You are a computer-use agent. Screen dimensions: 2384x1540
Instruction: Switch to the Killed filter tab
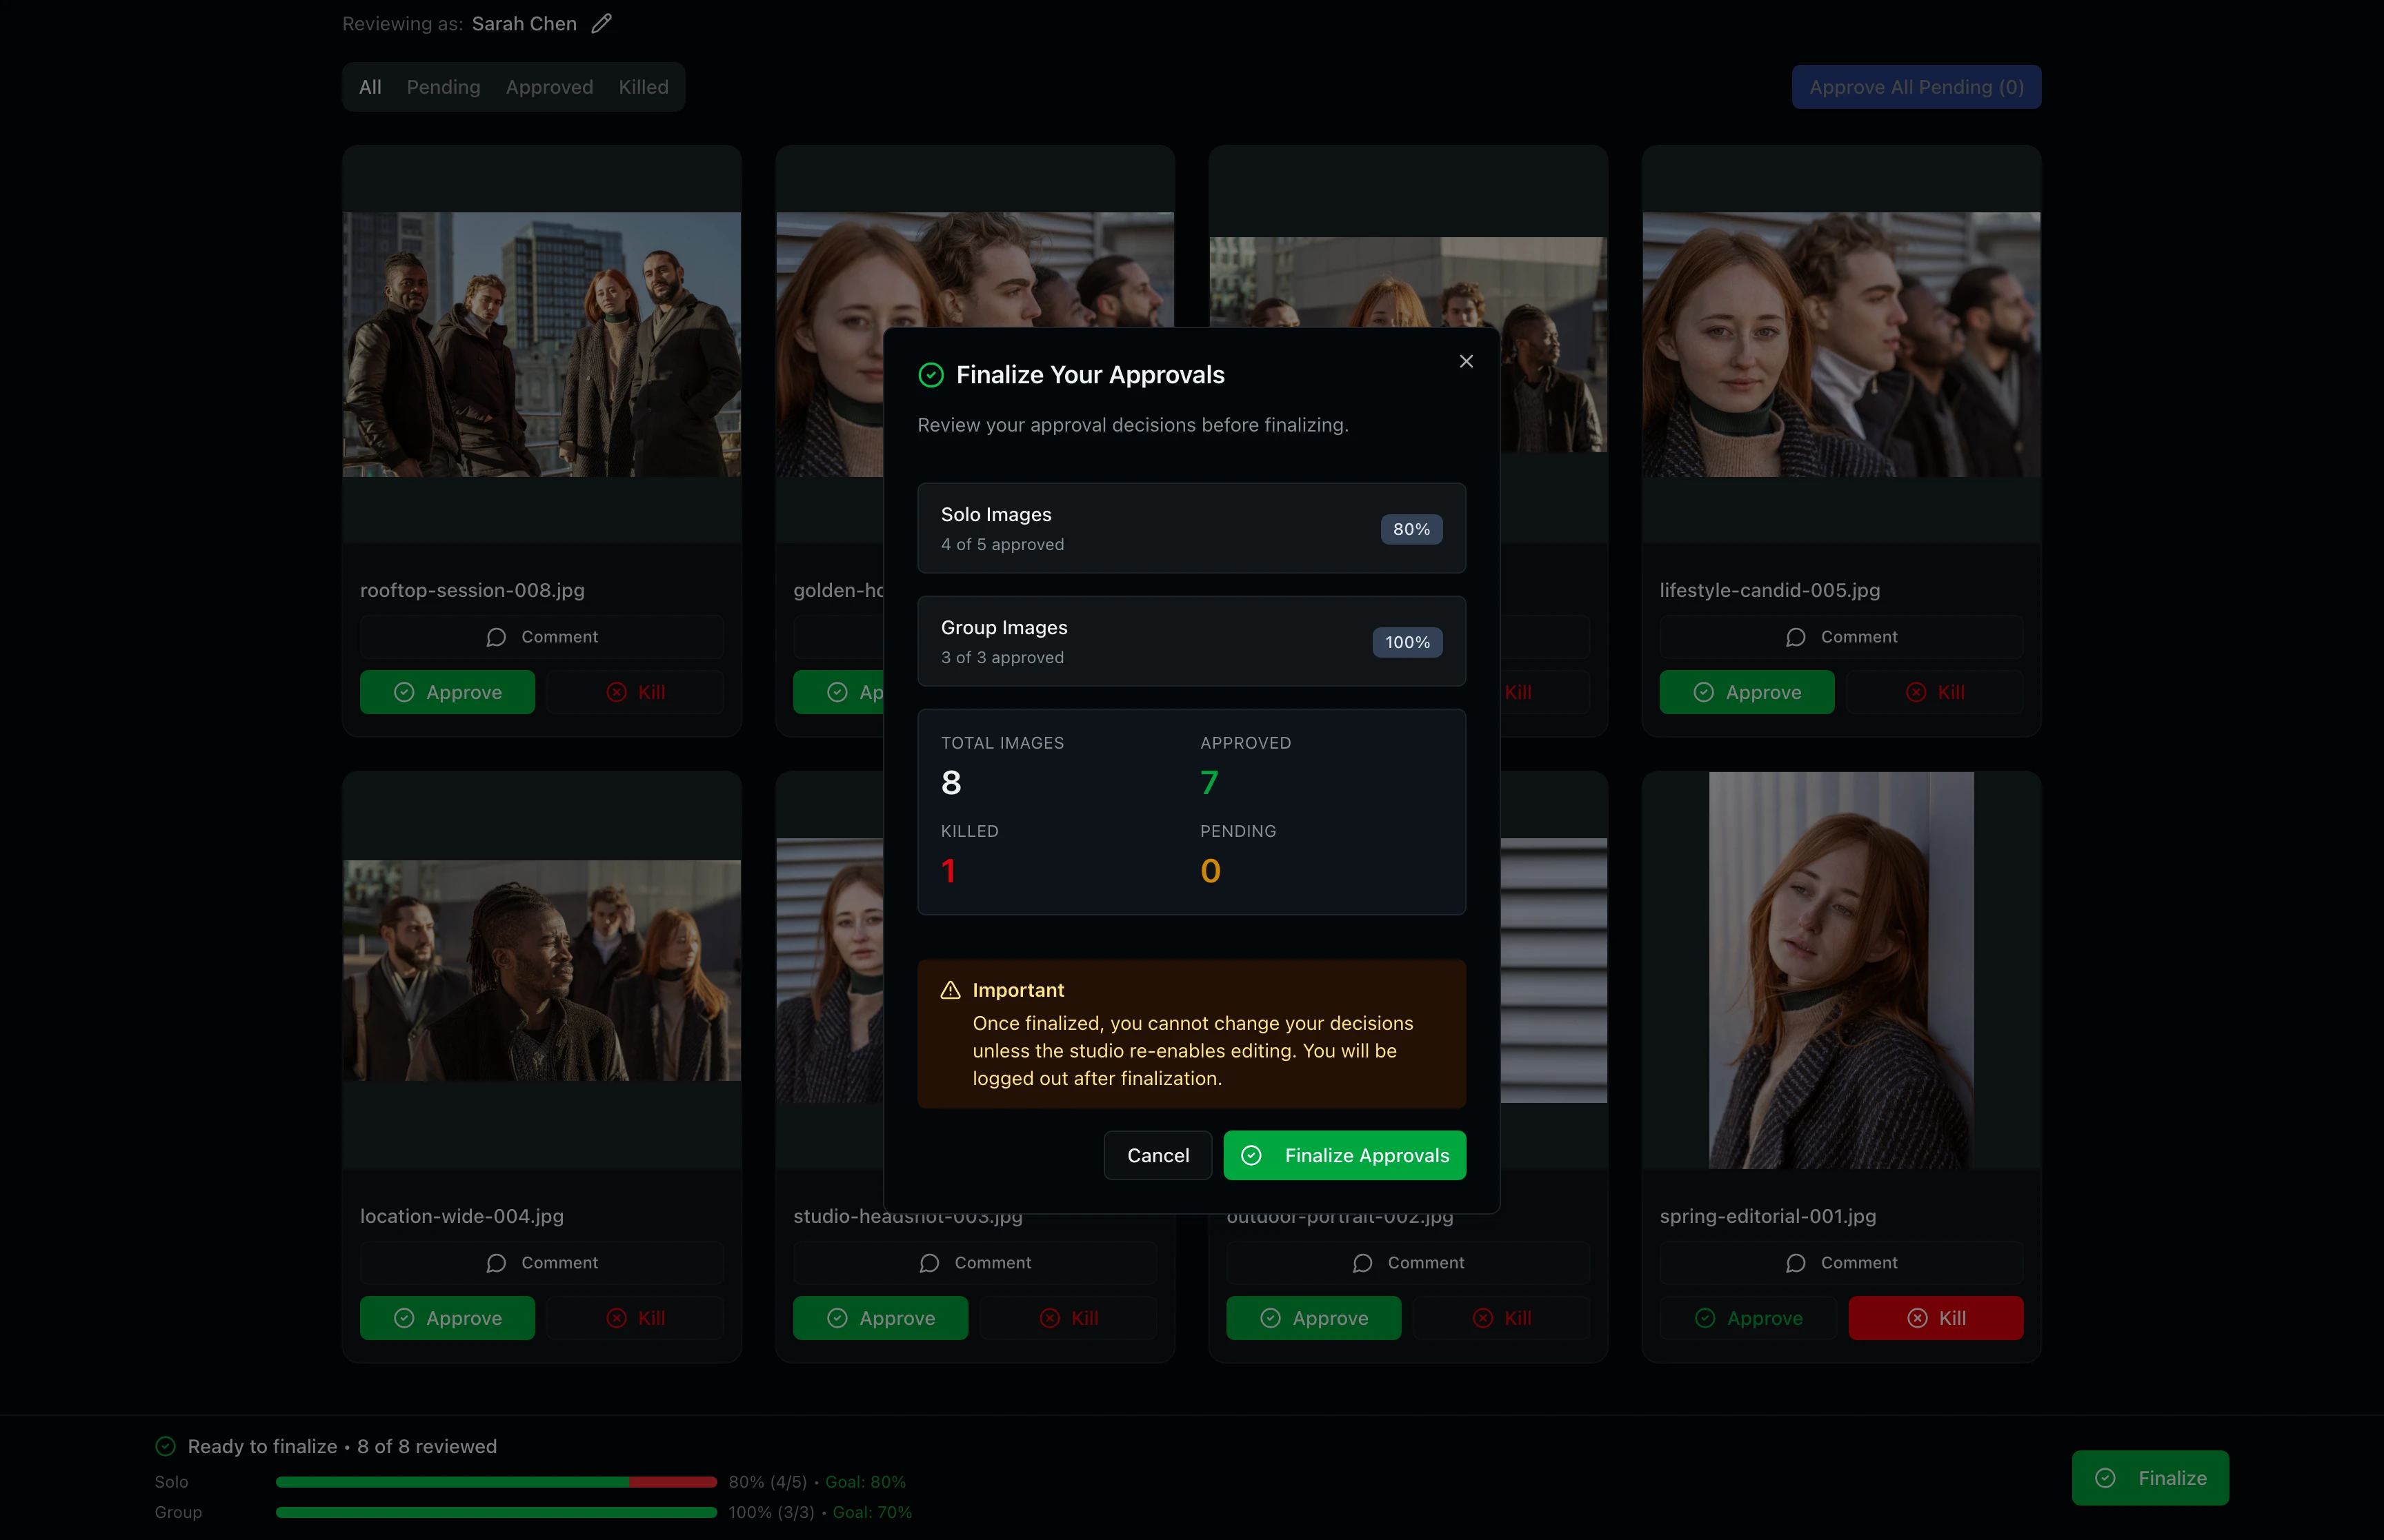tap(642, 87)
